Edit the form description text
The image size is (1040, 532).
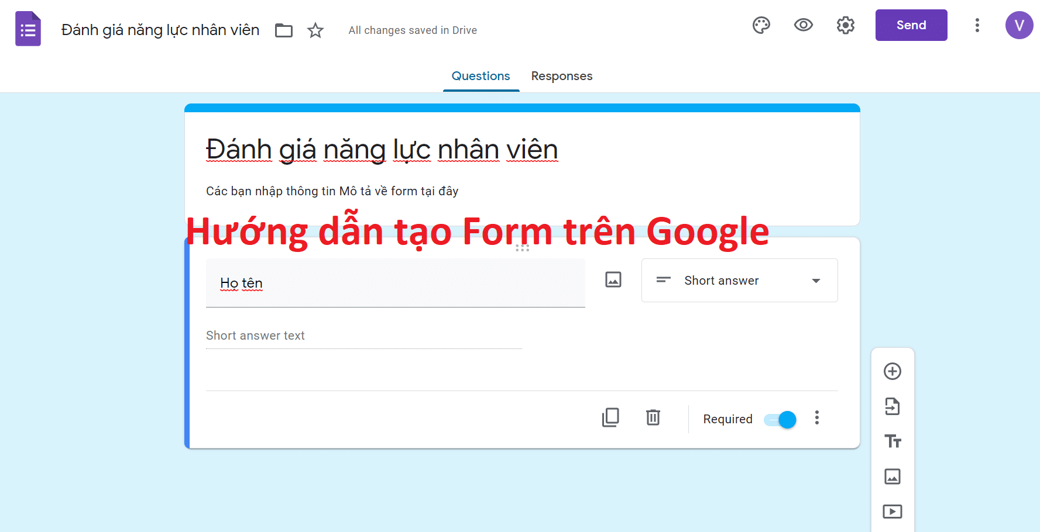coord(332,191)
